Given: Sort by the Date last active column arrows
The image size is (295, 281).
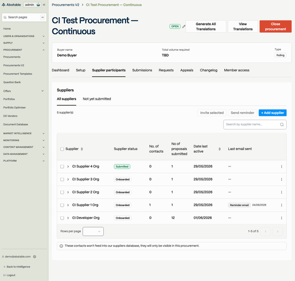Looking at the screenshot, I should point(219,149).
